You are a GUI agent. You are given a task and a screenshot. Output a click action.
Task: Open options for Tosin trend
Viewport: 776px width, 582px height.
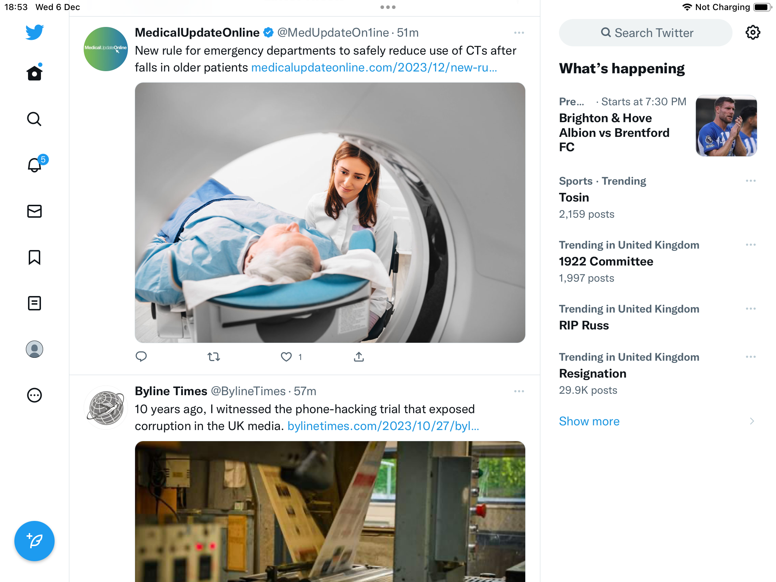(750, 181)
